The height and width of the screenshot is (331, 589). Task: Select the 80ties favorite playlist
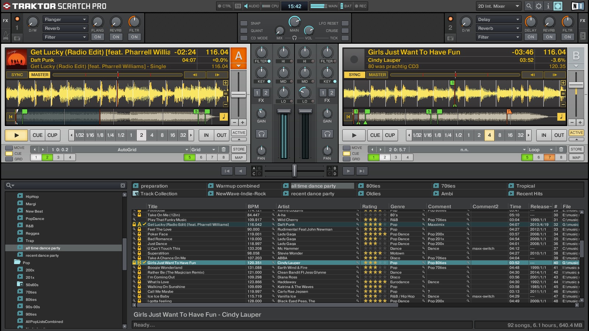point(373,186)
